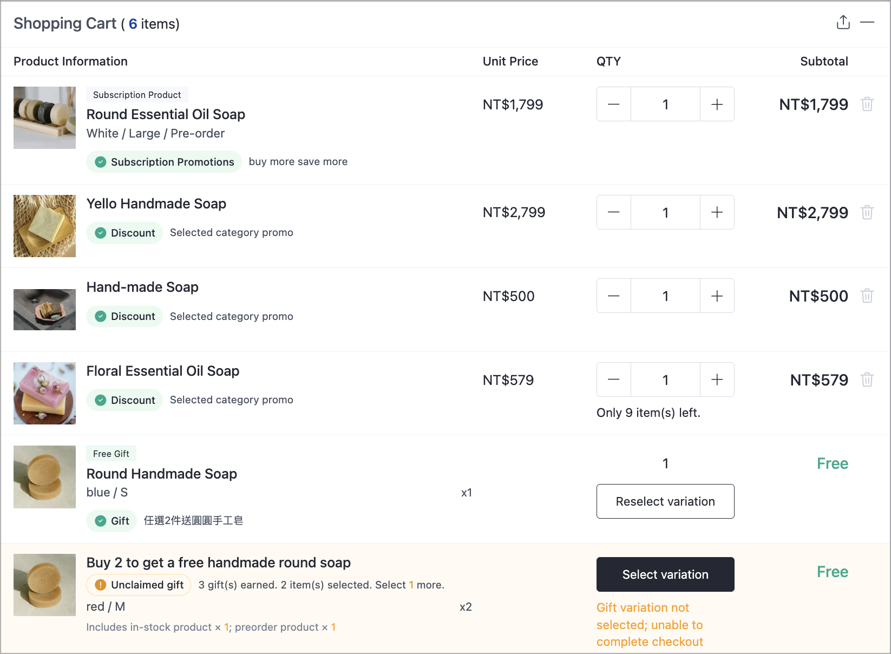Decrease Floral Essential Oil Soap quantity

(614, 380)
